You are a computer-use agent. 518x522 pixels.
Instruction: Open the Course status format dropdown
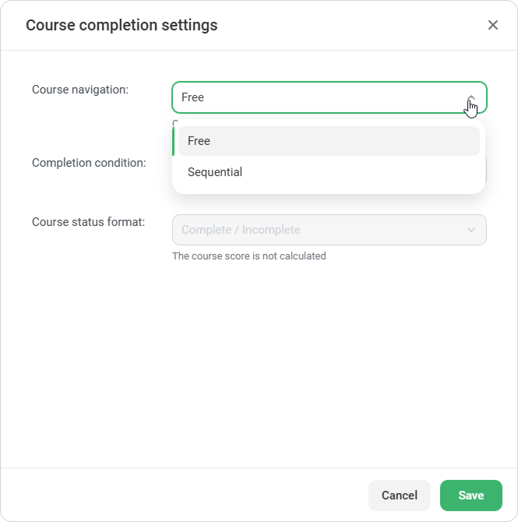(x=329, y=230)
